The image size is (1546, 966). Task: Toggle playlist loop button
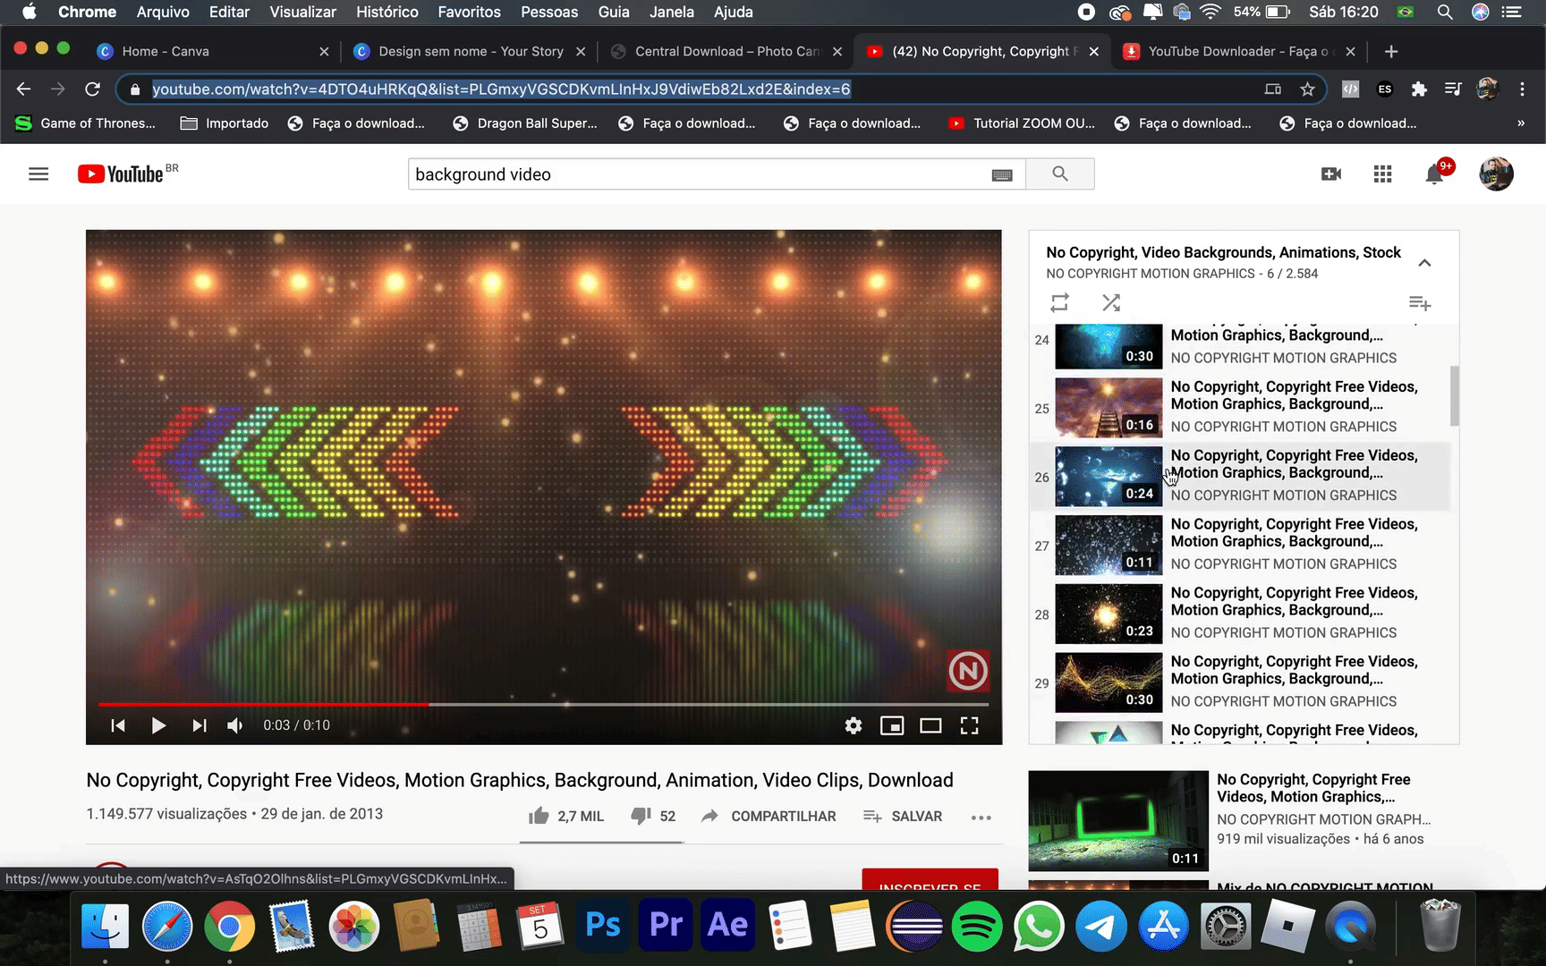tap(1059, 303)
